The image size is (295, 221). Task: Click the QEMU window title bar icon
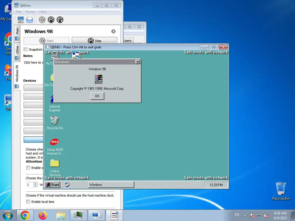pos(47,47)
